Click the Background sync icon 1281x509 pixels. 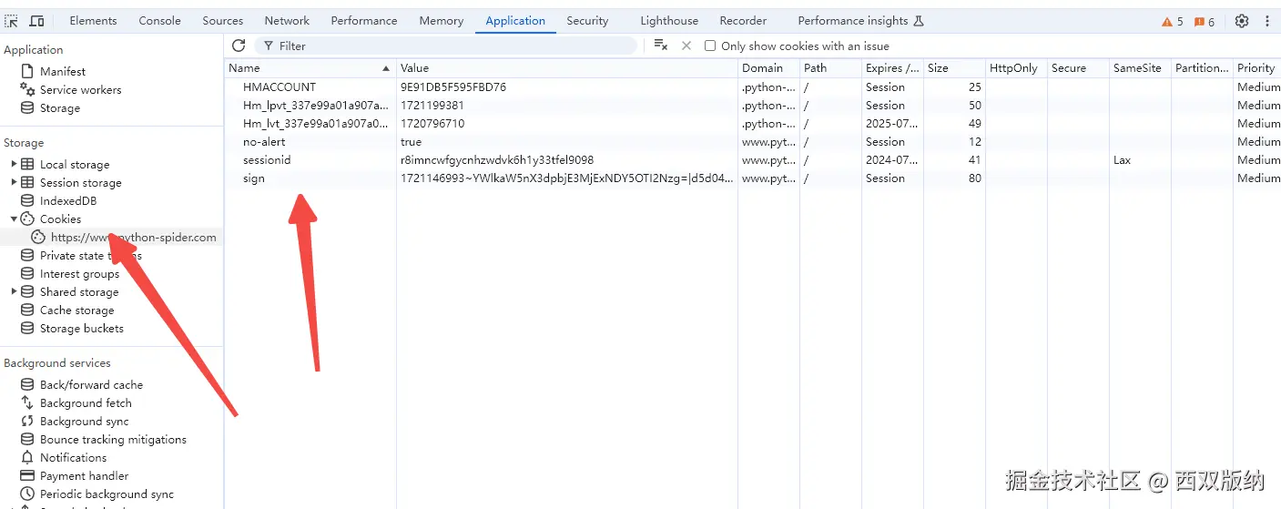point(27,421)
